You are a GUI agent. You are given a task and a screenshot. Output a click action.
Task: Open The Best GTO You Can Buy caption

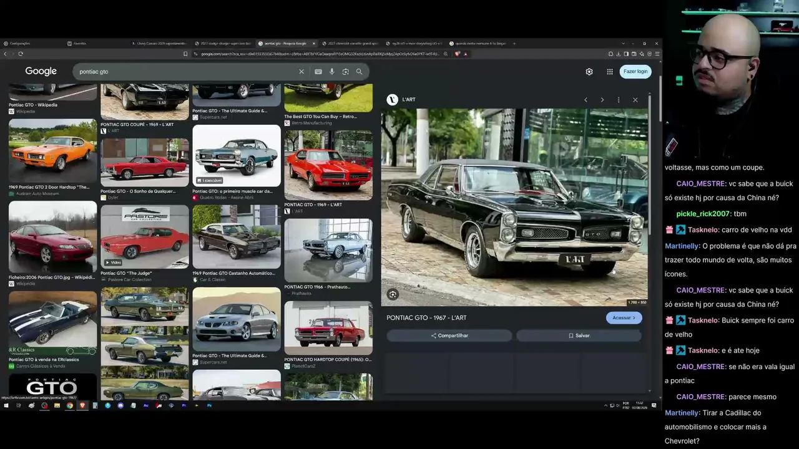[320, 117]
